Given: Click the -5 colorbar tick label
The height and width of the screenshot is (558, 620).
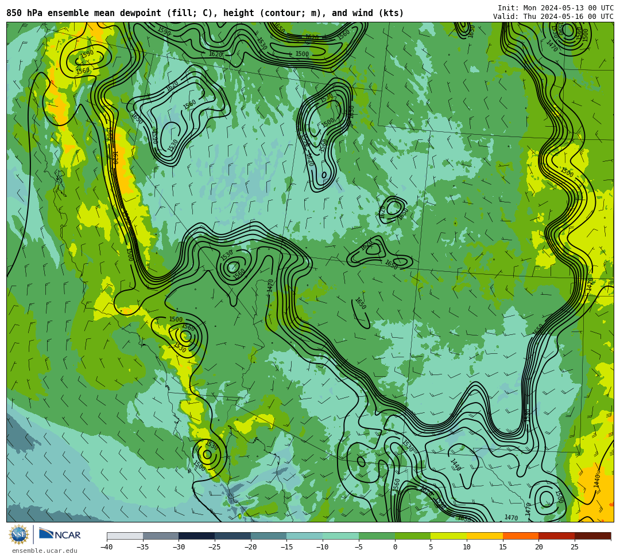Looking at the screenshot, I should (x=359, y=547).
